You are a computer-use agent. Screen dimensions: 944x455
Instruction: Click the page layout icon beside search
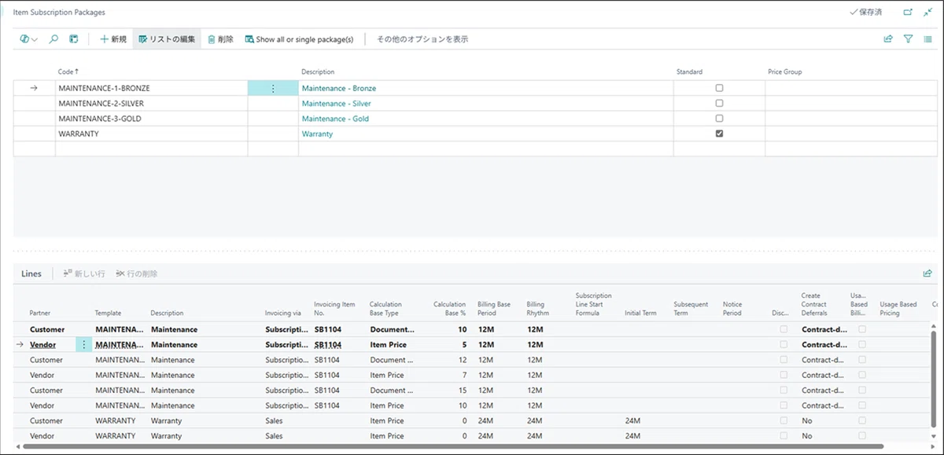[x=74, y=39]
